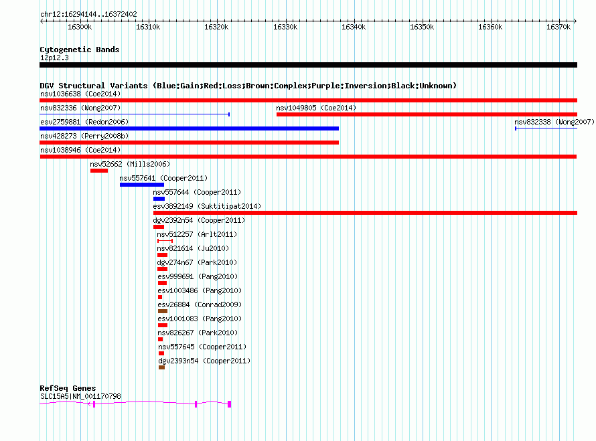Select the dgv2393n54 brown complex bar
The width and height of the screenshot is (596, 441).
point(161,367)
